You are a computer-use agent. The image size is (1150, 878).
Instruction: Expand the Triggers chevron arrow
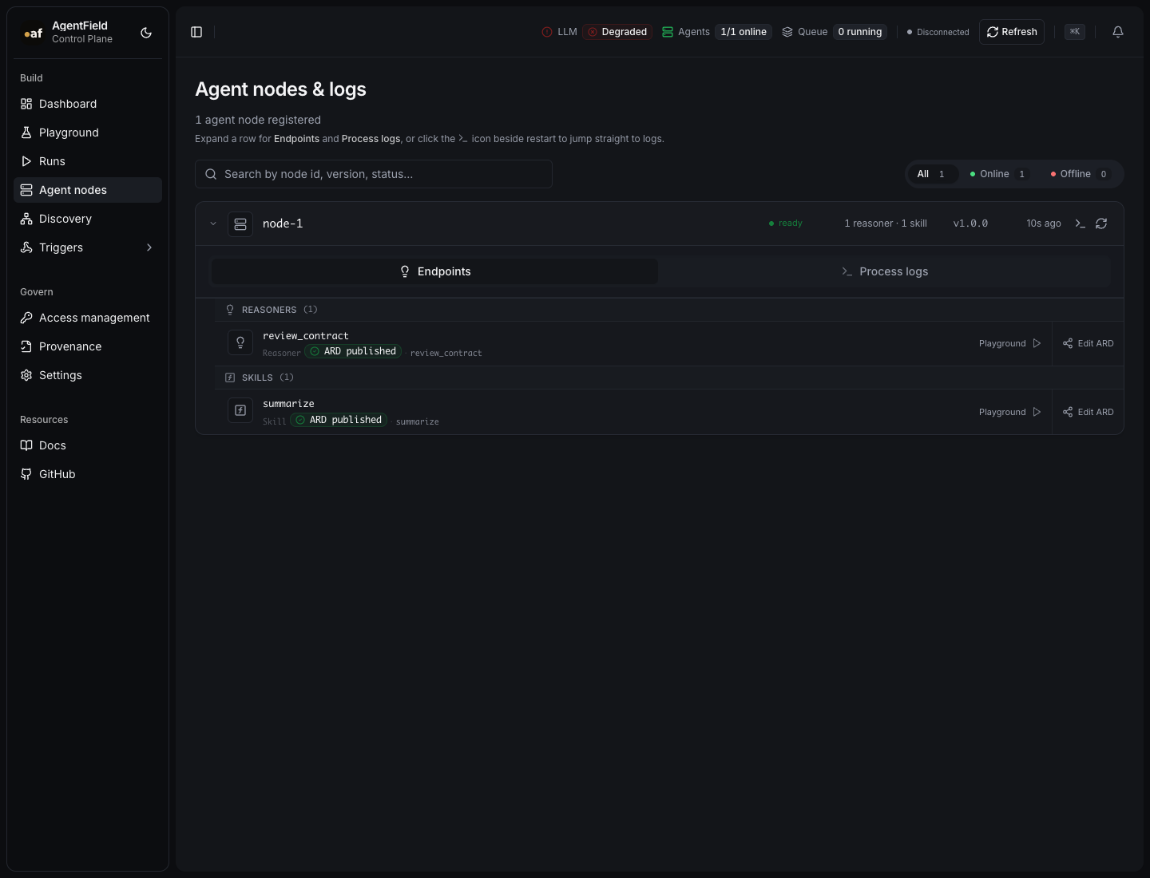(x=149, y=247)
